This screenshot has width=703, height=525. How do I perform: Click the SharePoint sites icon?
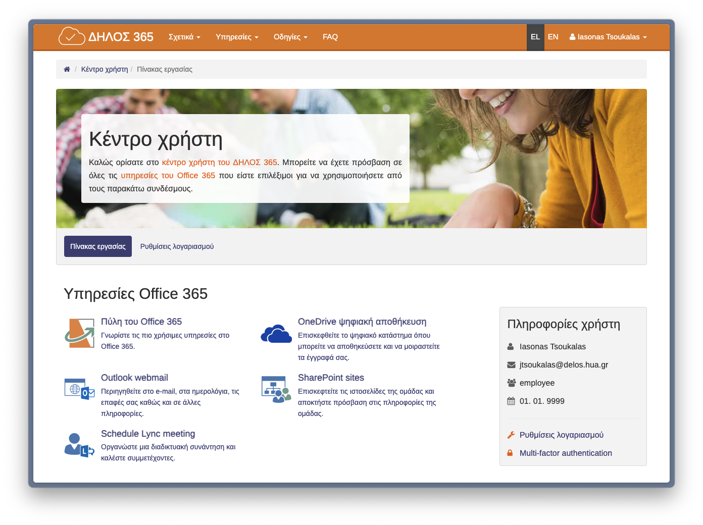[x=276, y=389]
